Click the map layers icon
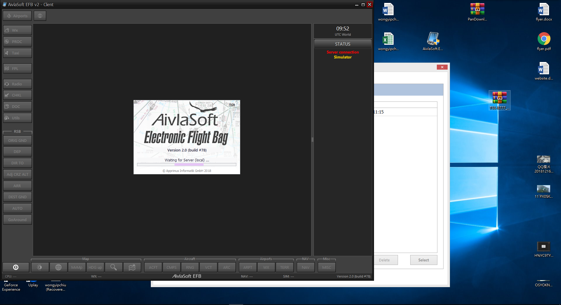The height and width of the screenshot is (305, 561). coord(132,267)
